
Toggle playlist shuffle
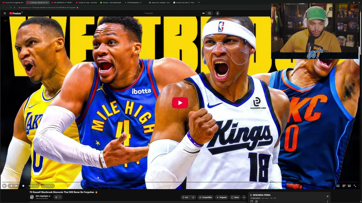click(256, 201)
